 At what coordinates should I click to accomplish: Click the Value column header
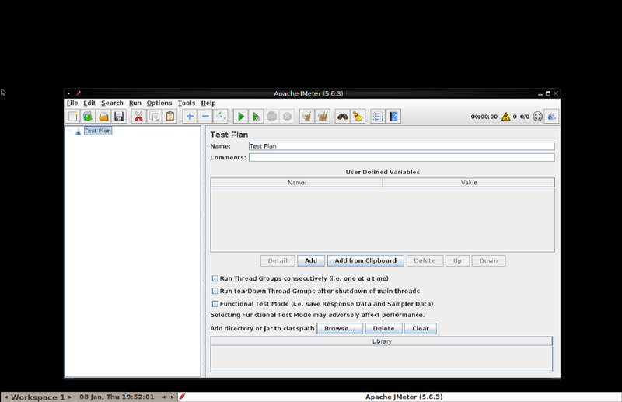[x=469, y=183]
